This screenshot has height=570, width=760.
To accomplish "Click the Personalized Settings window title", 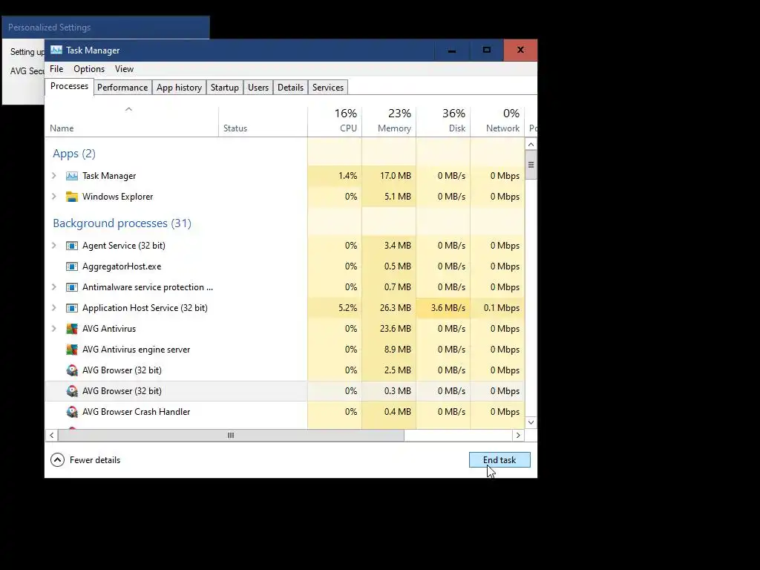I will [50, 27].
